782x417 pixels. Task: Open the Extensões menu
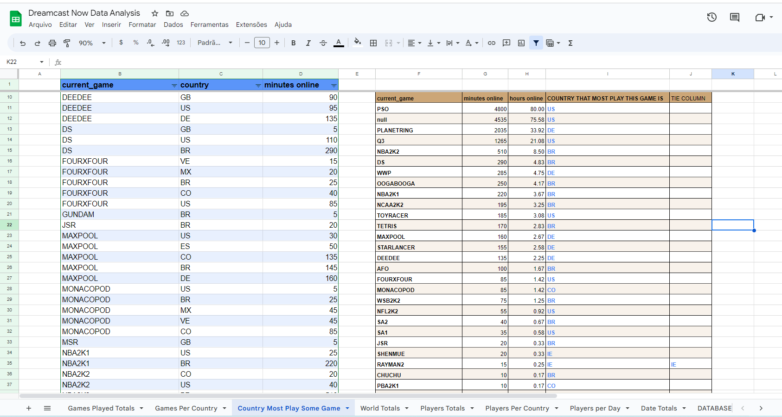pyautogui.click(x=251, y=25)
